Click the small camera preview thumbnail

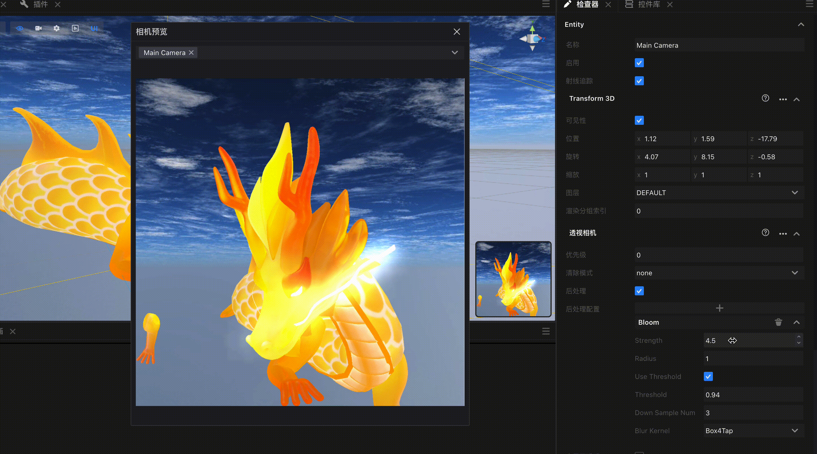tap(513, 279)
